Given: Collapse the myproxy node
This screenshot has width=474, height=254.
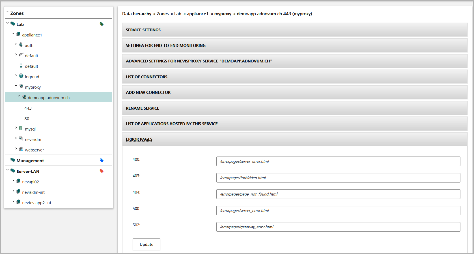Looking at the screenshot, I should 16,86.
